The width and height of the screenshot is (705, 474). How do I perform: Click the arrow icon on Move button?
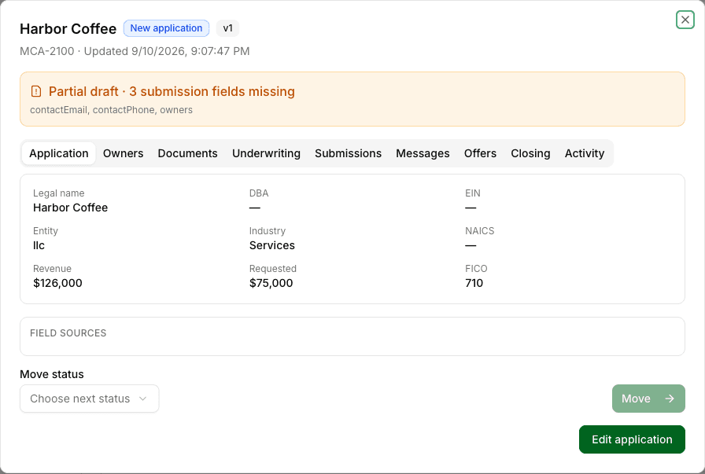(670, 399)
